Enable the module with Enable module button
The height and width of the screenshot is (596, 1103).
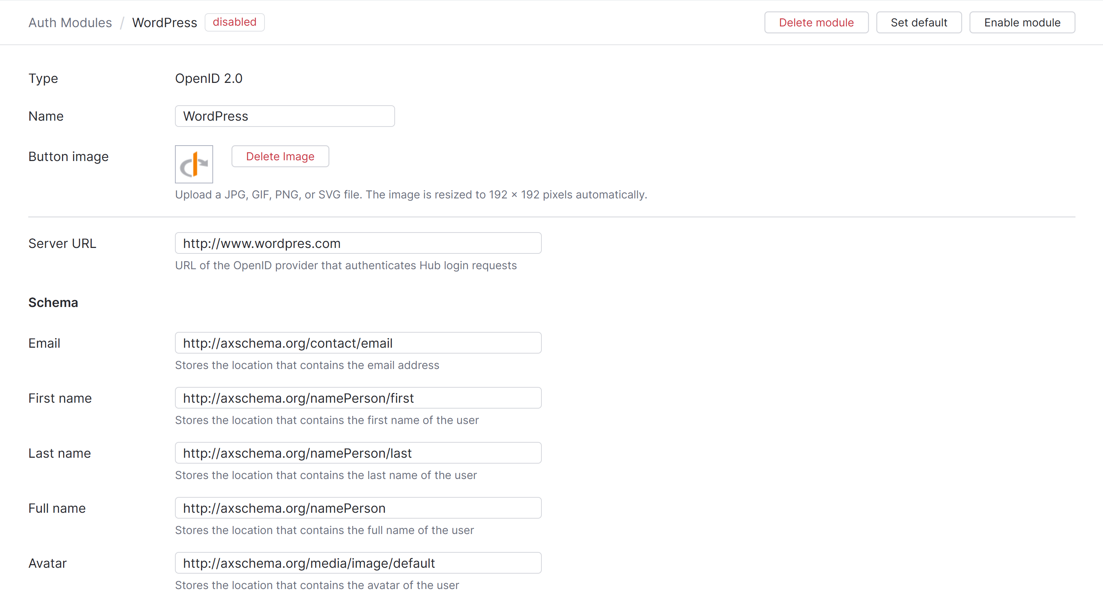click(1022, 22)
